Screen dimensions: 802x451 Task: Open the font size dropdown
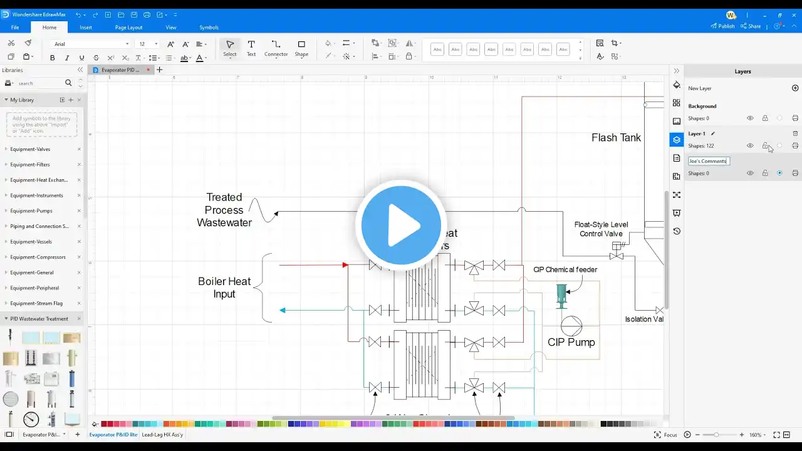tap(156, 44)
